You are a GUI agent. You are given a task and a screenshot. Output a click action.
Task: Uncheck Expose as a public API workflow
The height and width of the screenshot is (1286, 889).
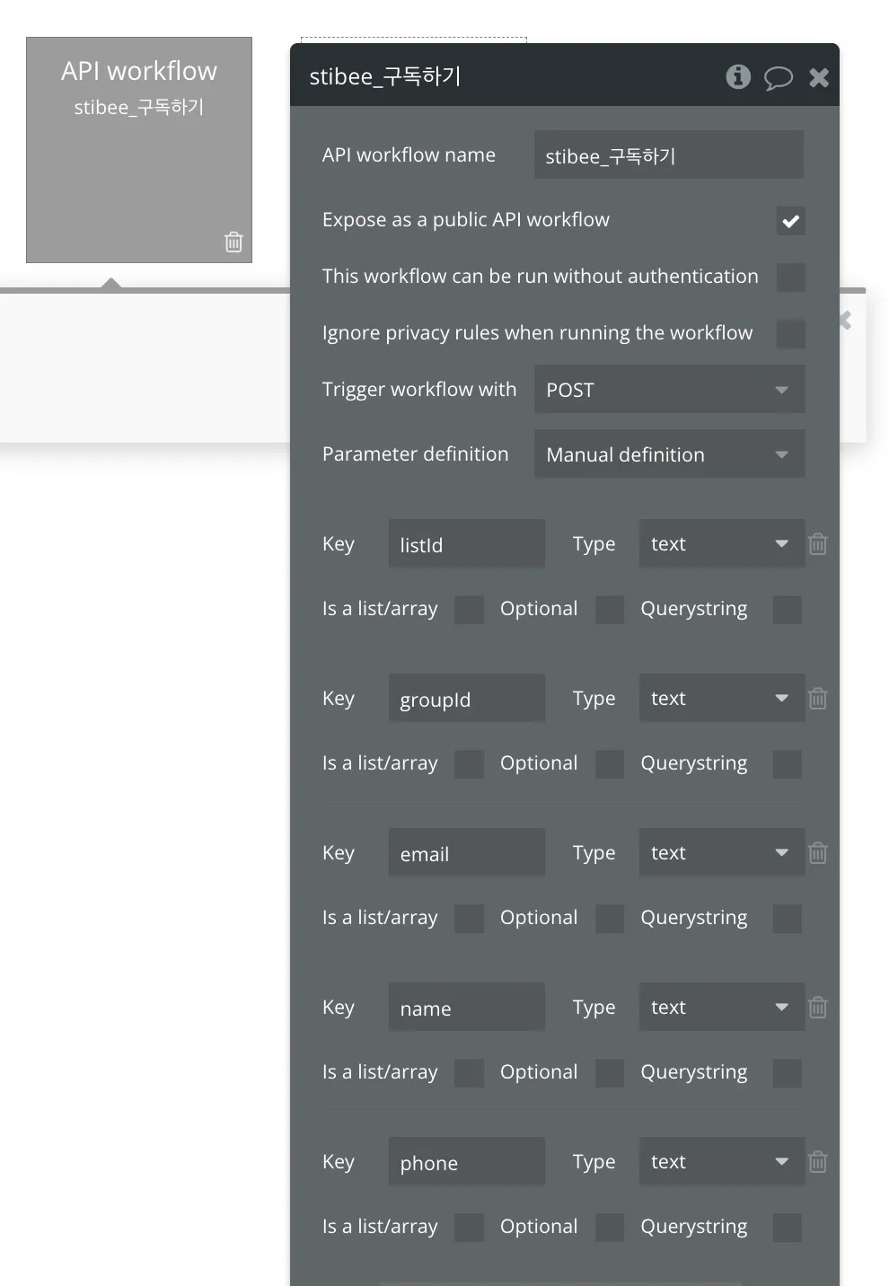click(x=790, y=221)
